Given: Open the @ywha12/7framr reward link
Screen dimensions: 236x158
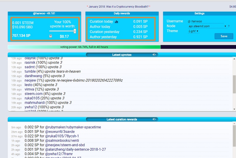Looking at the screenshot, I should pos(59,154).
